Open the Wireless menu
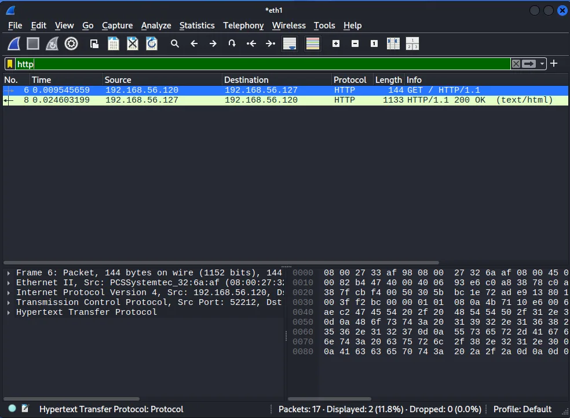The width and height of the screenshot is (570, 418). (x=289, y=26)
